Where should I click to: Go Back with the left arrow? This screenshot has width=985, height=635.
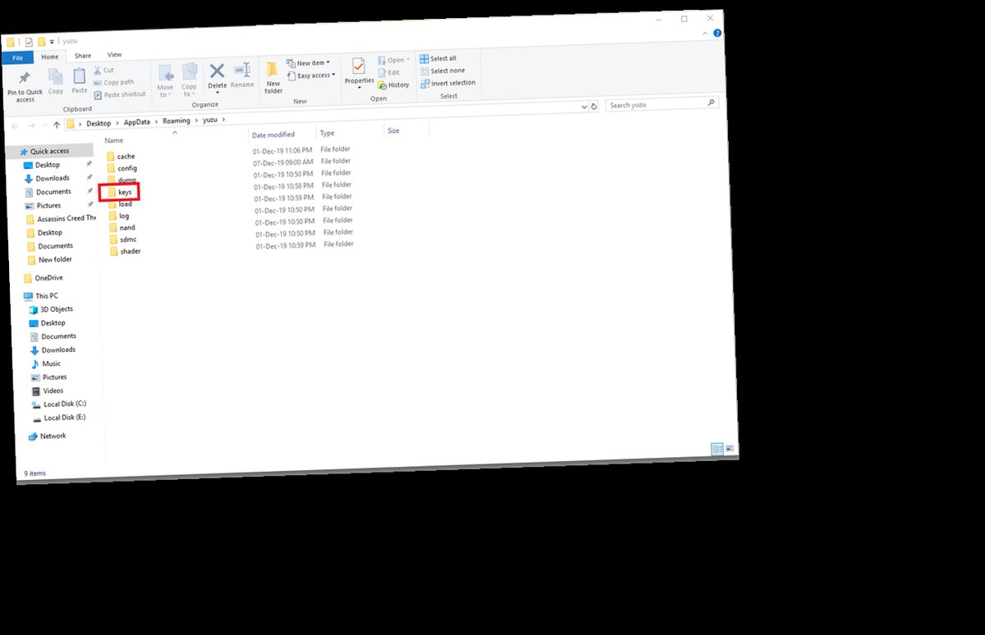tap(14, 126)
